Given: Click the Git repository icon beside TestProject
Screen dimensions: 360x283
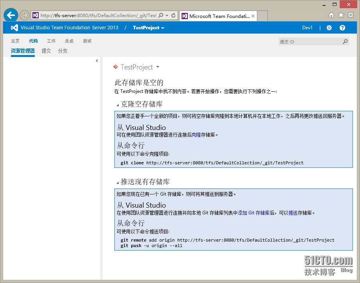Looking at the screenshot, I should (x=116, y=67).
